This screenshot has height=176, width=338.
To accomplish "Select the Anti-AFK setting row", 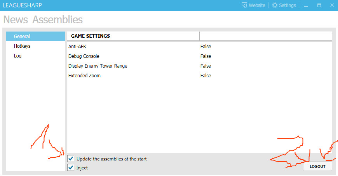I will pyautogui.click(x=200, y=46).
